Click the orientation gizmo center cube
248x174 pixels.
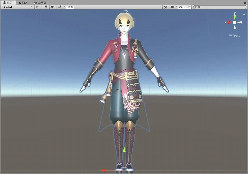pyautogui.click(x=235, y=22)
